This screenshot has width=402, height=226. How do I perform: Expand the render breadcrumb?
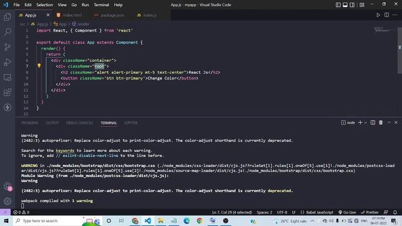pyautogui.click(x=81, y=24)
